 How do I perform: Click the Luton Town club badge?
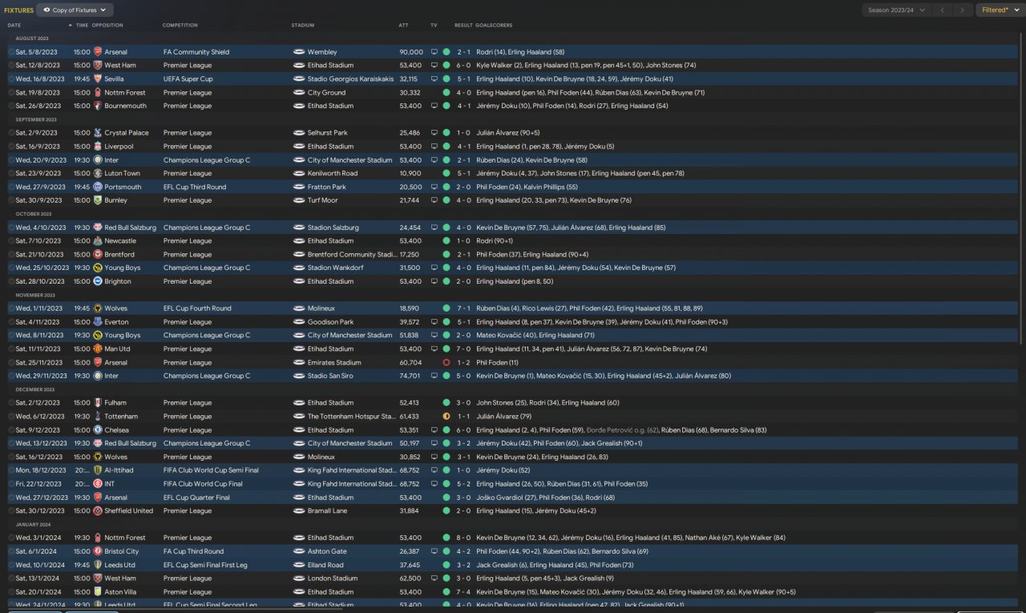(x=98, y=173)
